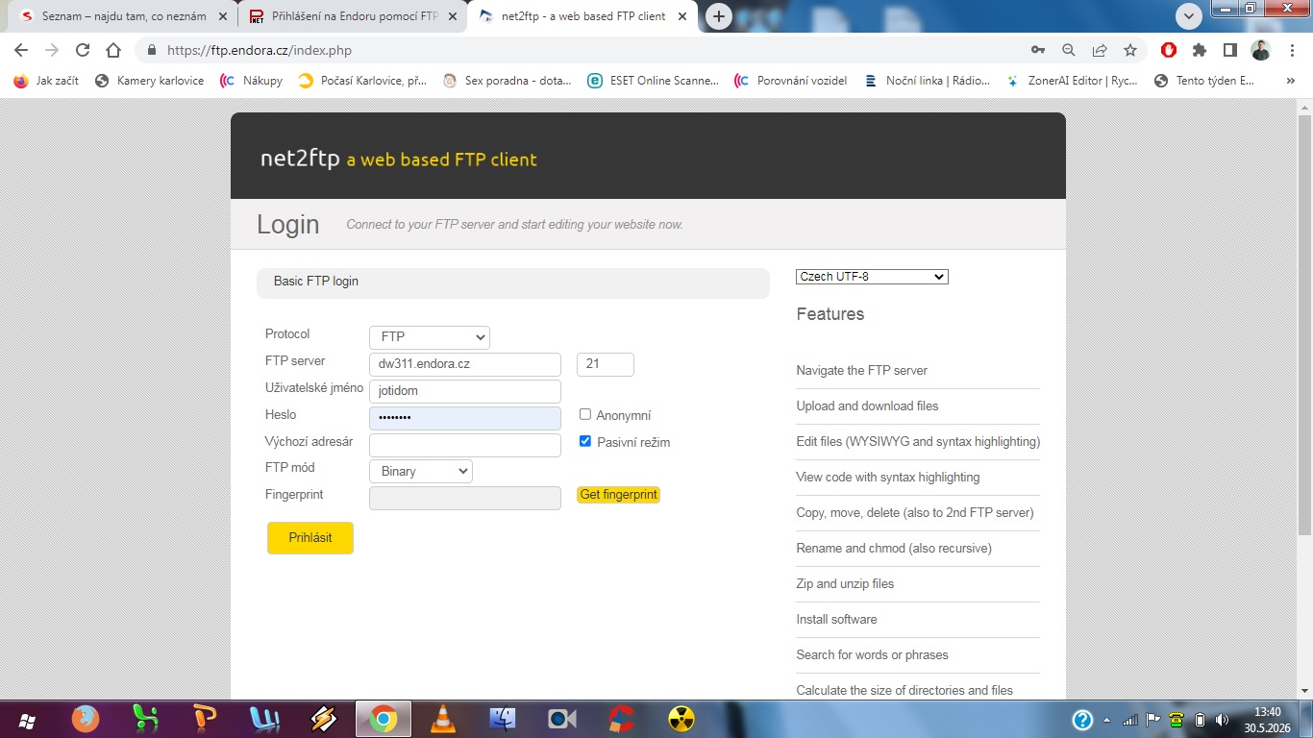Open the volume speaker tray icon
Viewport: 1313px width, 738px height.
1223,720
